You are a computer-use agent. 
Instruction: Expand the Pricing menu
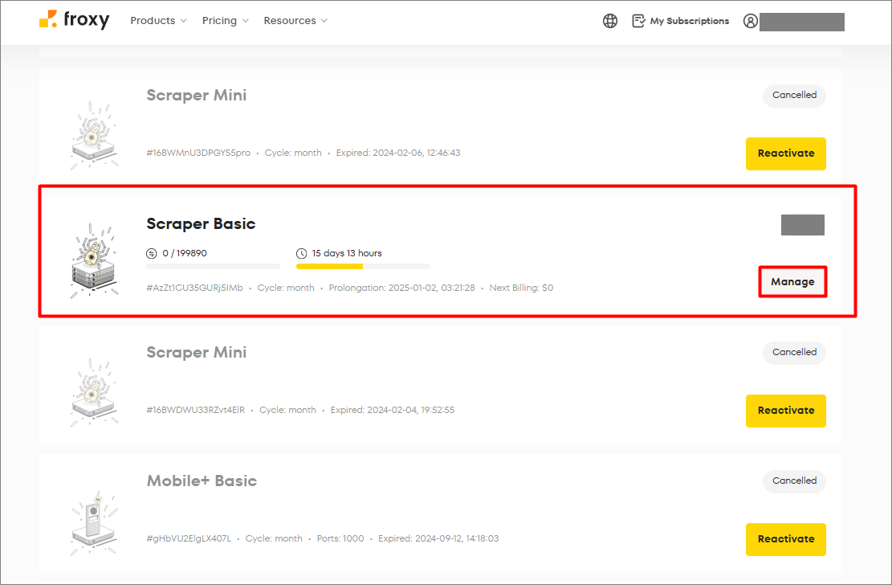click(226, 21)
